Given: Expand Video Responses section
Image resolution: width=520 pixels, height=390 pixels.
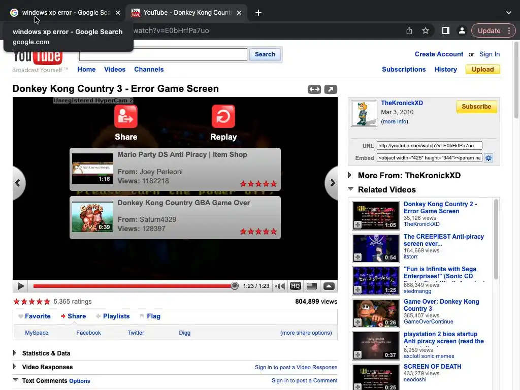Looking at the screenshot, I should [x=15, y=367].
